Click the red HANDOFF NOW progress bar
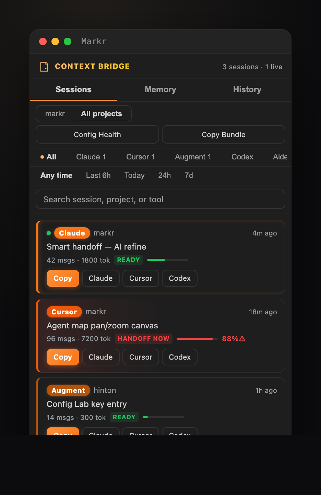This screenshot has width=321, height=495. (x=197, y=339)
